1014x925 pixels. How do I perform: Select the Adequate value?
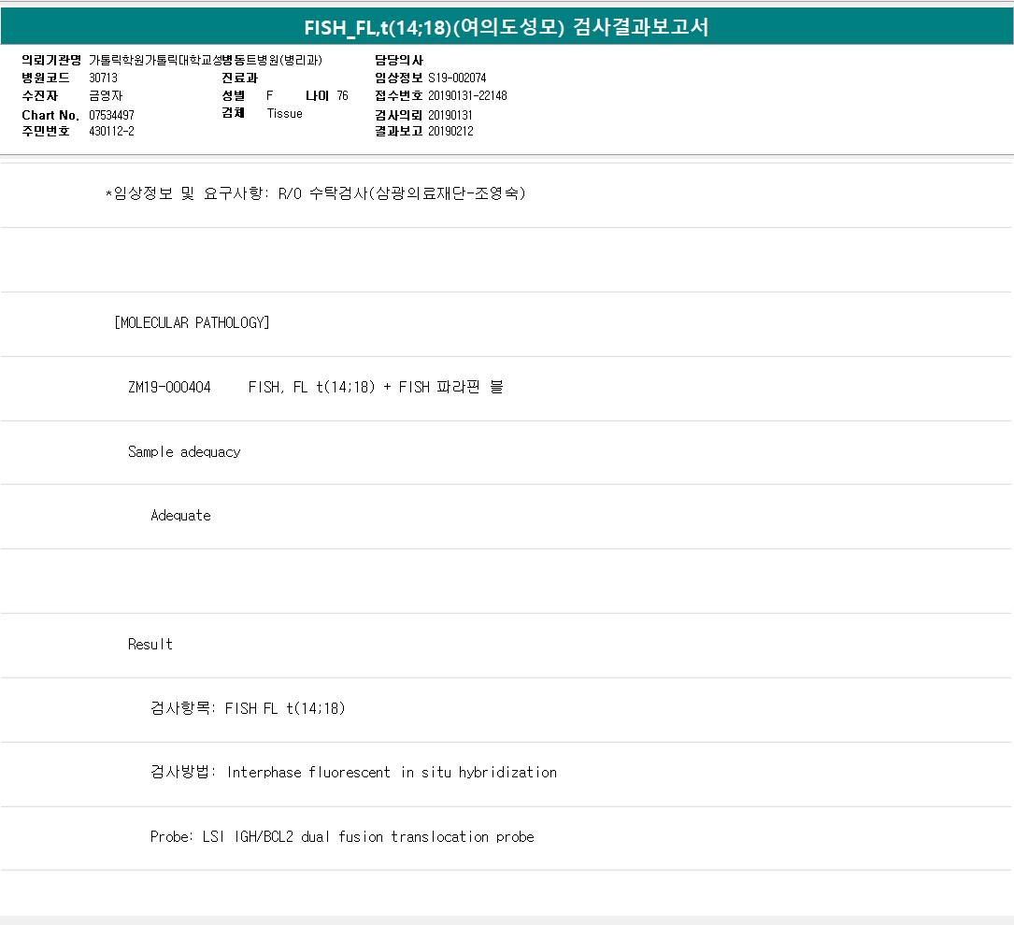click(x=180, y=515)
